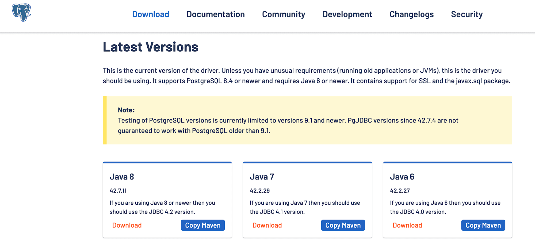The height and width of the screenshot is (245, 535).
Task: Select version number '42.2.29'
Action: point(260,191)
